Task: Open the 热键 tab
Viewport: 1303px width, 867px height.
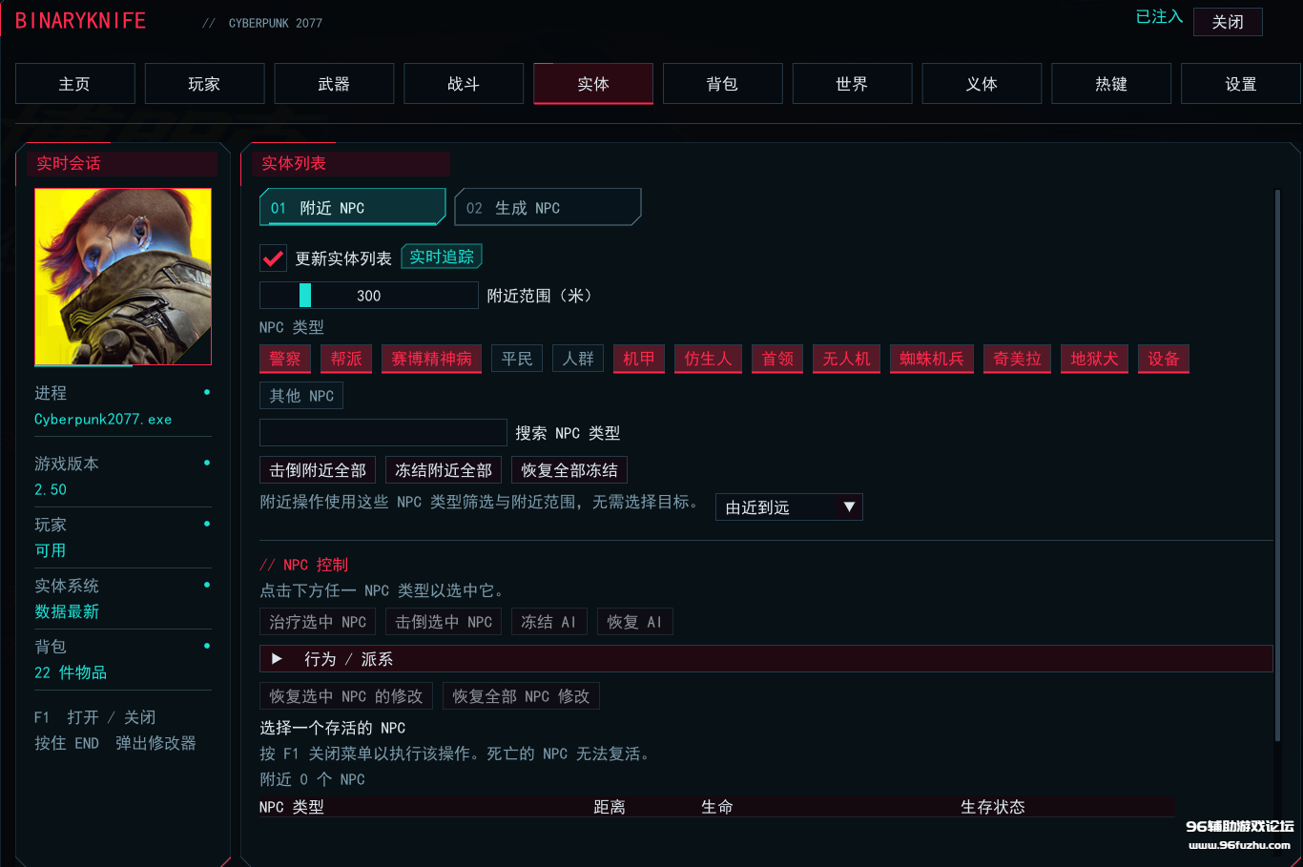Action: [x=1111, y=84]
